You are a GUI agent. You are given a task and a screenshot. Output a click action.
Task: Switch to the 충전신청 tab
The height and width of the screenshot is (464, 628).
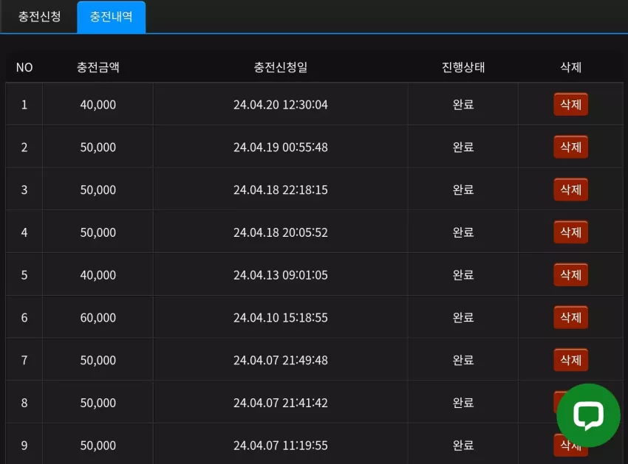tap(39, 16)
